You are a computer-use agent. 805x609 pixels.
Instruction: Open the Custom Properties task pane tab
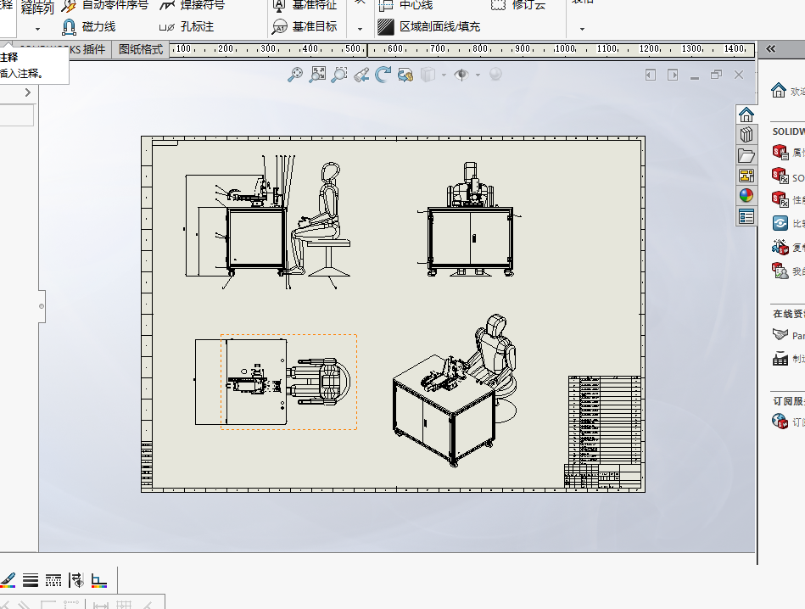pyautogui.click(x=746, y=216)
